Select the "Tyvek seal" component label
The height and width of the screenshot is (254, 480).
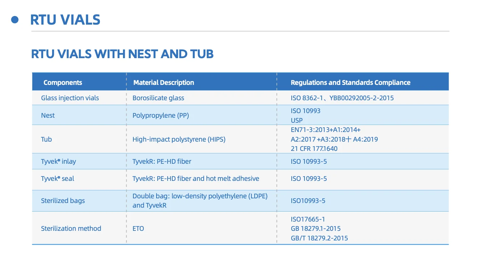(x=57, y=178)
